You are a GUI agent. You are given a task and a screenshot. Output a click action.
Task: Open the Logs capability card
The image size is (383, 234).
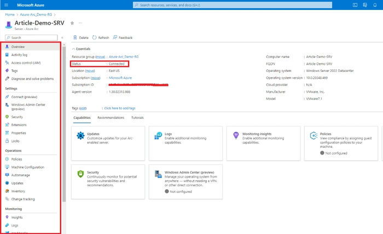(185, 144)
